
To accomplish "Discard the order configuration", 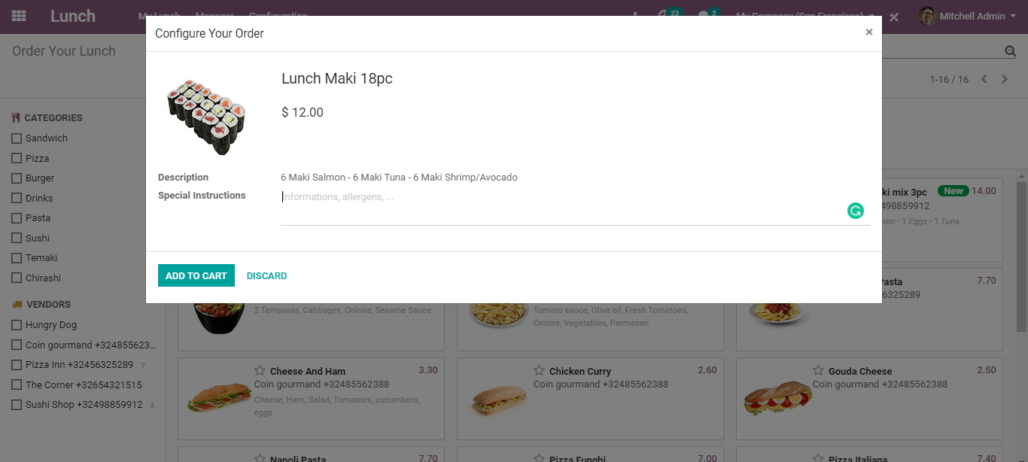I will pos(267,276).
